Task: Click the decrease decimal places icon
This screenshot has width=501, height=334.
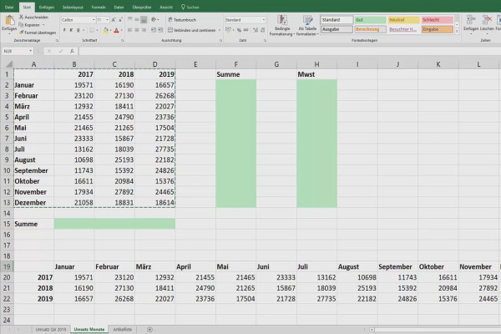Action: coord(262,30)
